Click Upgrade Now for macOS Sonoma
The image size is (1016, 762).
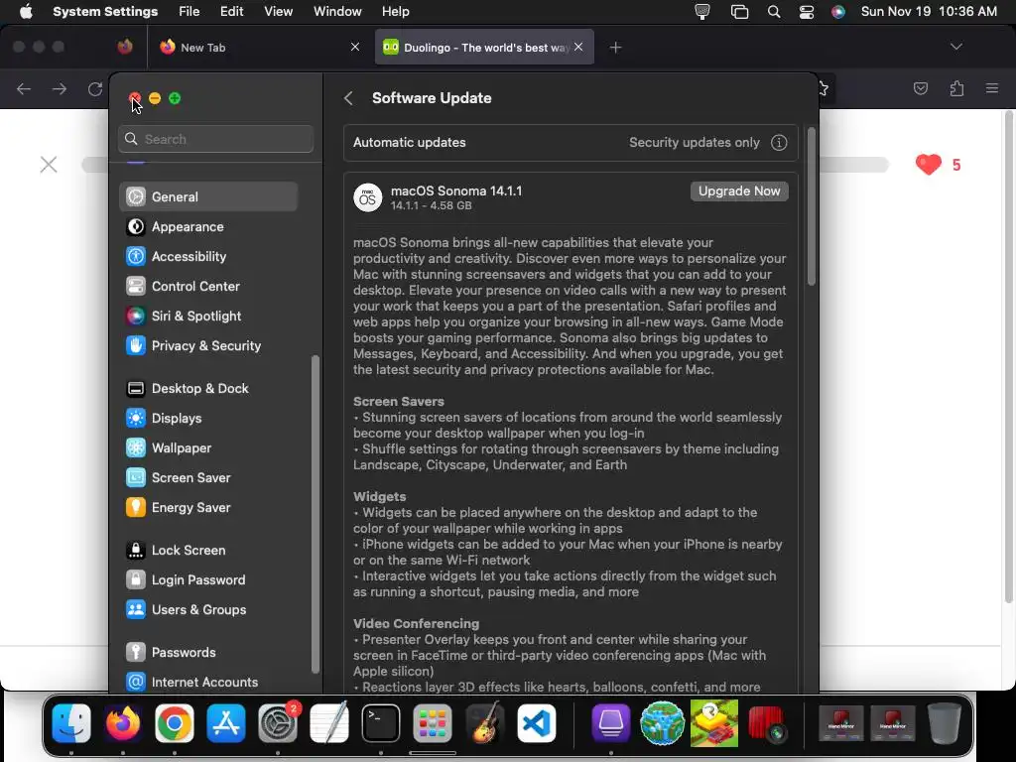click(739, 191)
